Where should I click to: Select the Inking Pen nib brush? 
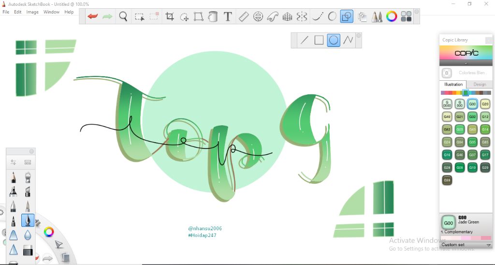[x=28, y=221]
